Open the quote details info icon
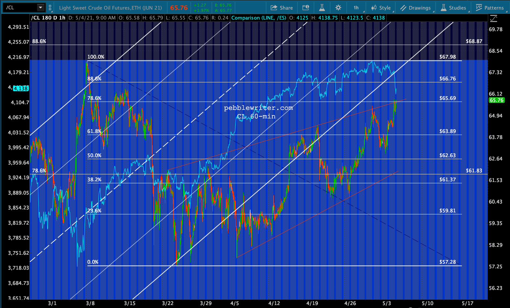Screen dimensions: 510x308 (306, 8)
